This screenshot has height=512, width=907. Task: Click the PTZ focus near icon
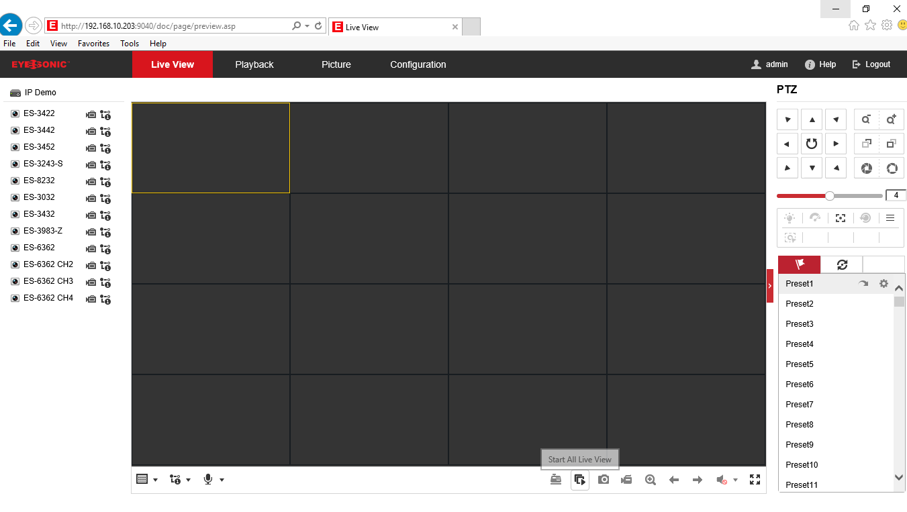click(867, 144)
